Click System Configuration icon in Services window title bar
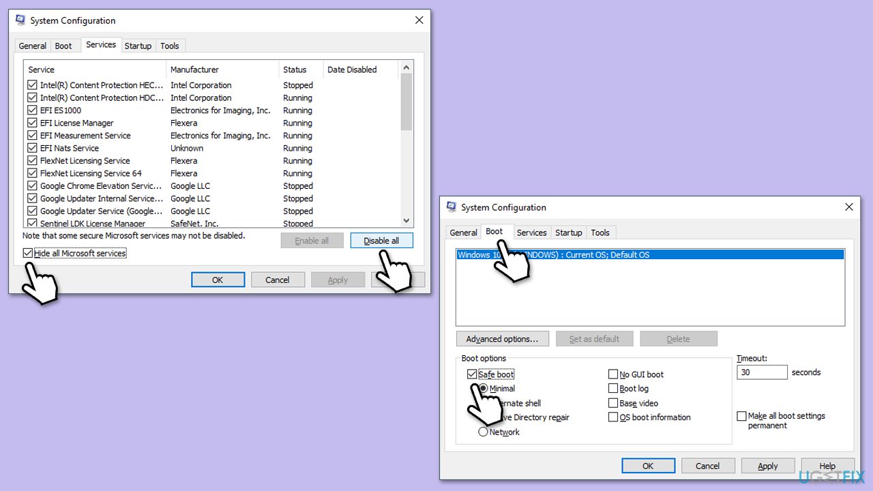Screen dimensions: 873x491 (20, 20)
